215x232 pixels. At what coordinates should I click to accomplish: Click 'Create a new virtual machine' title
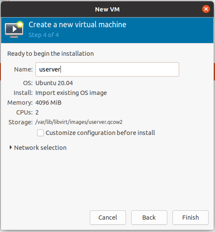(77, 25)
